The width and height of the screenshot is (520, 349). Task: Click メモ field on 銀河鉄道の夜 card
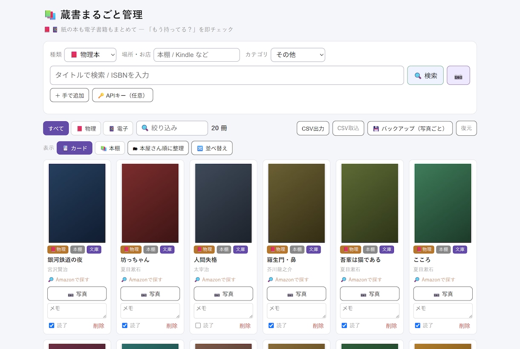click(77, 311)
